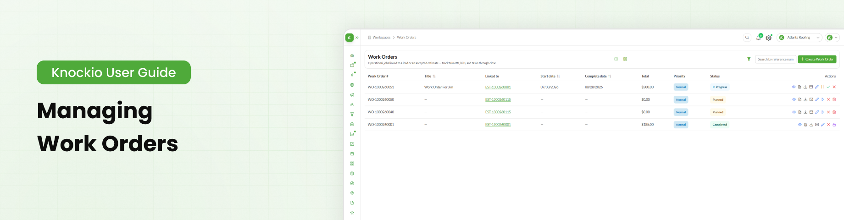Click the In Progress status badge

click(x=720, y=87)
